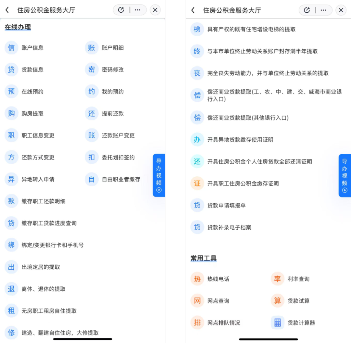Select the 职工信息变更 round icon
This screenshot has height=343, width=351.
pyautogui.click(x=11, y=135)
